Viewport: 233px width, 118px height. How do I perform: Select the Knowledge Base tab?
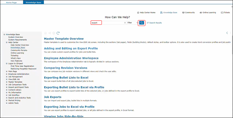(x=33, y=2)
